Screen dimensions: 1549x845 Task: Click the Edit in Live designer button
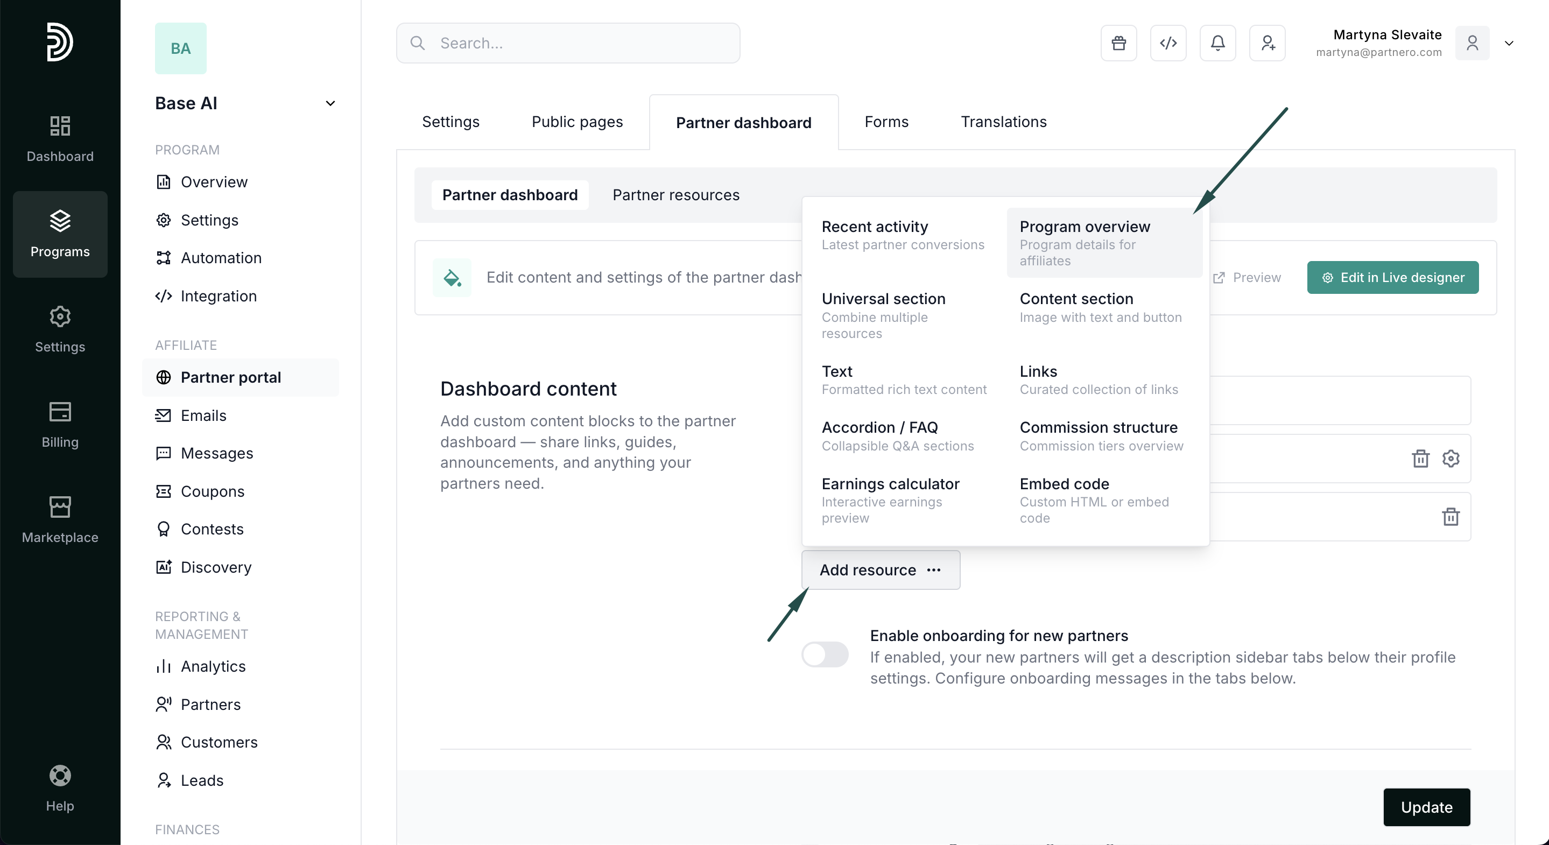click(x=1393, y=277)
